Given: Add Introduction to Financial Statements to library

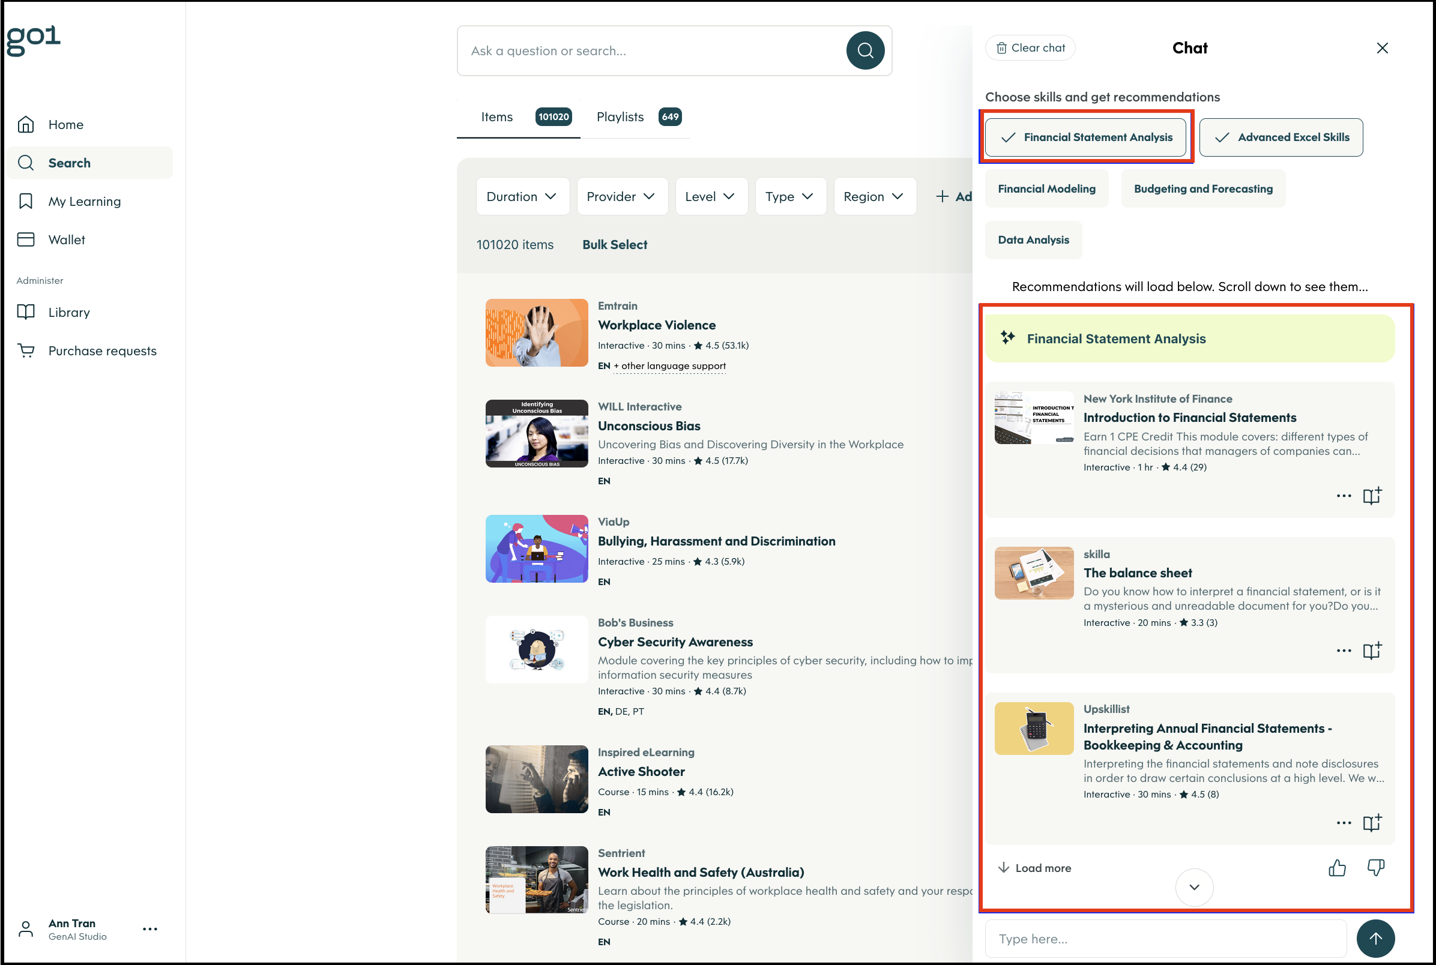Looking at the screenshot, I should pos(1372,496).
